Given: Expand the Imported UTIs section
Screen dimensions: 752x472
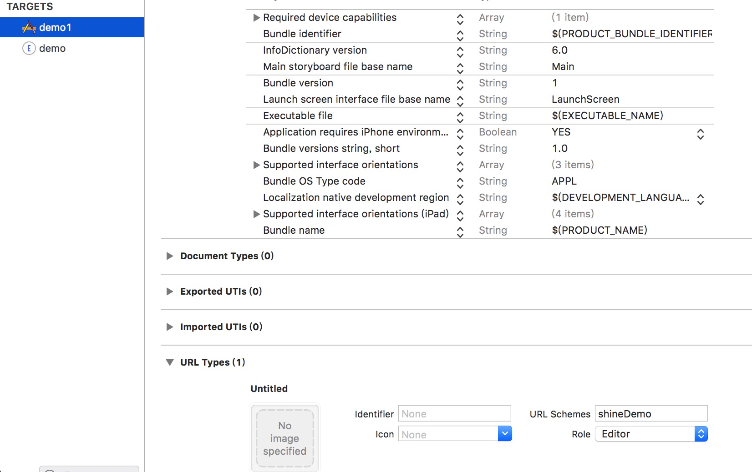Looking at the screenshot, I should [170, 327].
